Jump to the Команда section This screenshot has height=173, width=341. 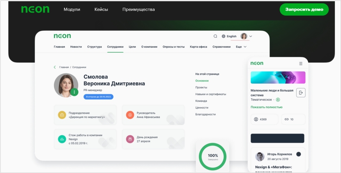coord(201,101)
